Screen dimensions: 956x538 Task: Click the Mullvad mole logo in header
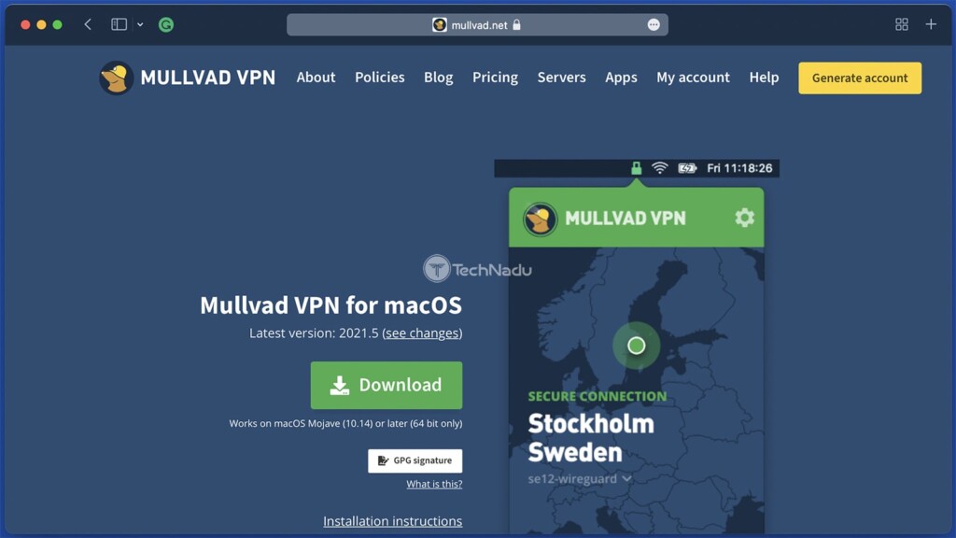point(116,78)
